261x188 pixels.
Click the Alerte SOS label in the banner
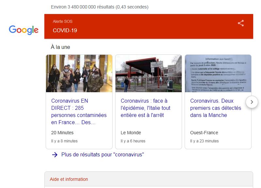(63, 22)
